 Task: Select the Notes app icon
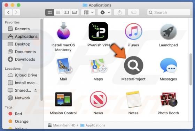pyautogui.click(x=133, y=99)
